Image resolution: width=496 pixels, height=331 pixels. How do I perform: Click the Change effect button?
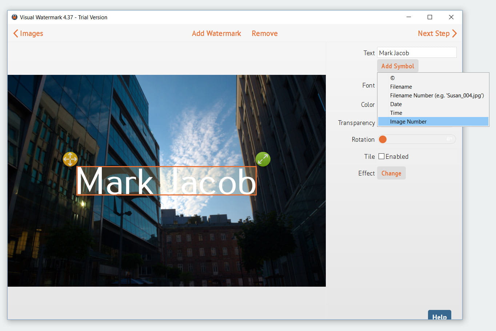pos(391,173)
